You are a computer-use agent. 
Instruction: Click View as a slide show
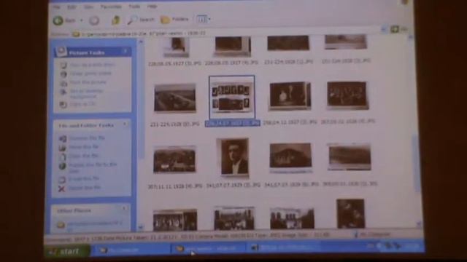click(93, 65)
